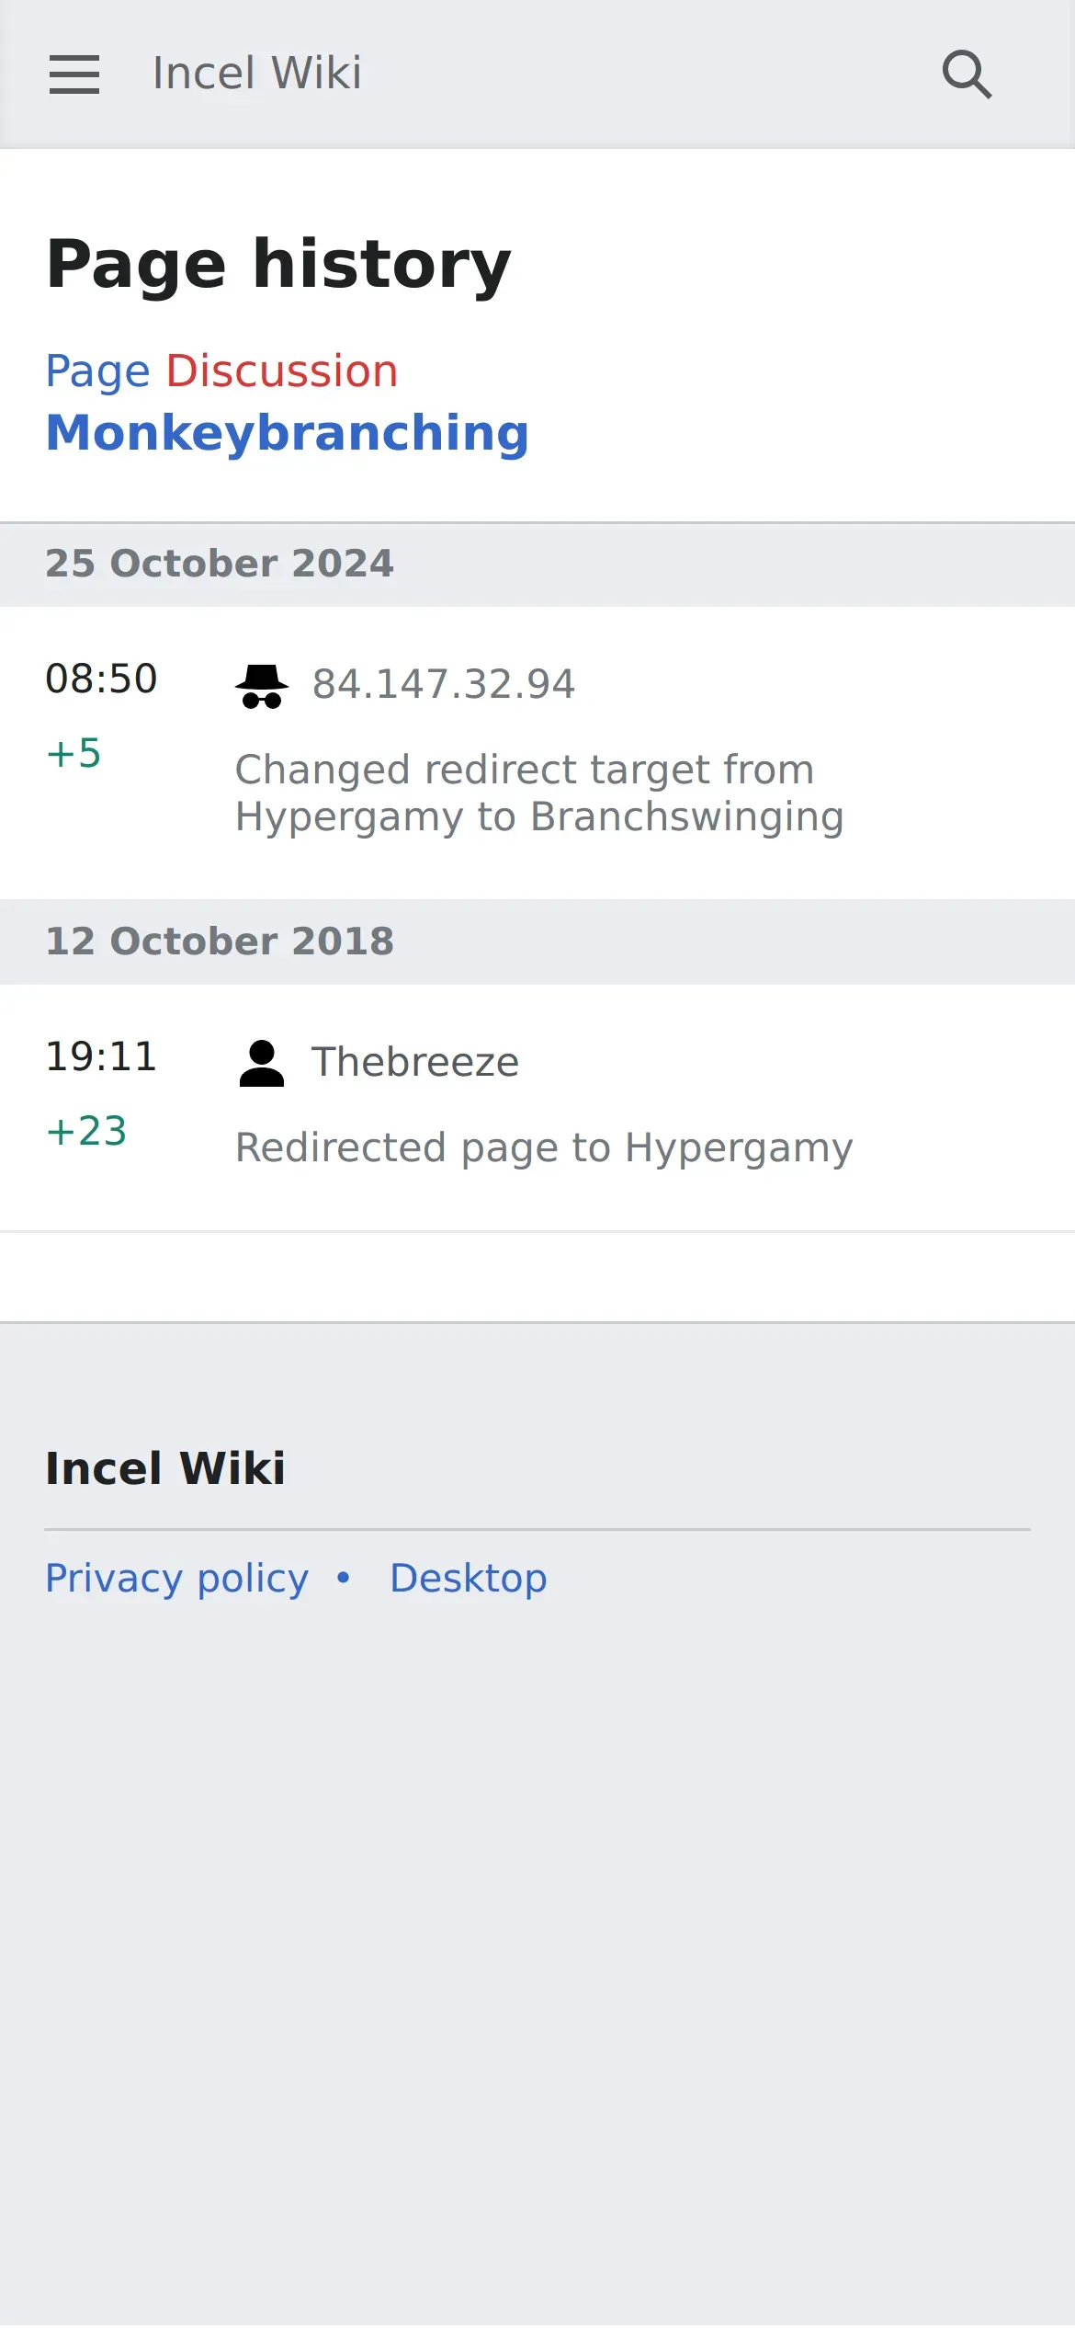
Task: Click the Redirected page to Hypergamy summary
Action: (544, 1148)
